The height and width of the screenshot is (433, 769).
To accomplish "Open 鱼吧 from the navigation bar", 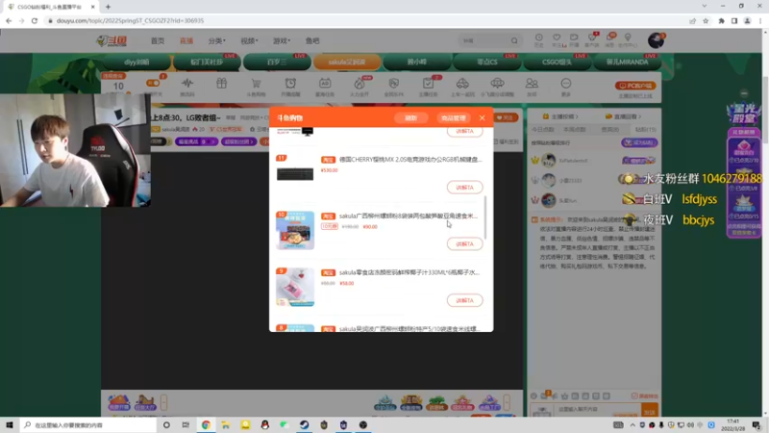I will coord(312,40).
